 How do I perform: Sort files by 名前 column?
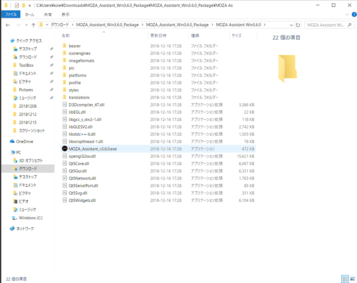tap(66, 35)
